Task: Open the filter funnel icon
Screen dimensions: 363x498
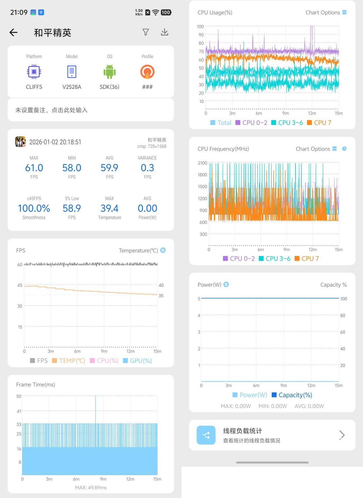Action: [146, 32]
